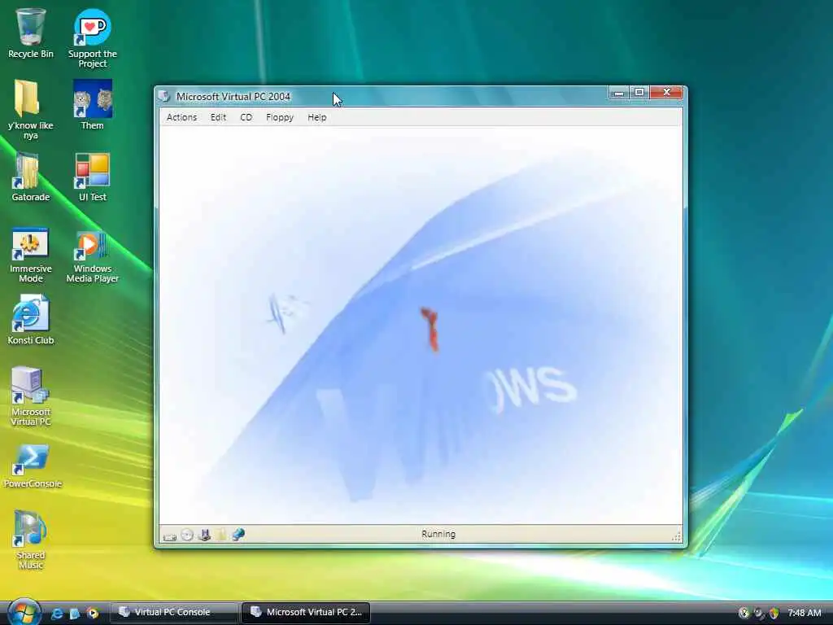Select the Support the Project shortcut

pyautogui.click(x=93, y=38)
